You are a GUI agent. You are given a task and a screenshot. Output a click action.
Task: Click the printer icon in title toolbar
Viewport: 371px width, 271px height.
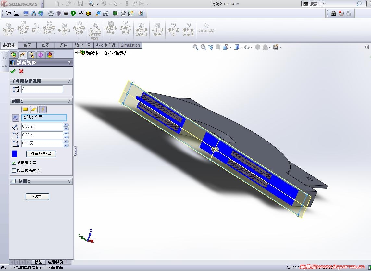[x=92, y=4]
